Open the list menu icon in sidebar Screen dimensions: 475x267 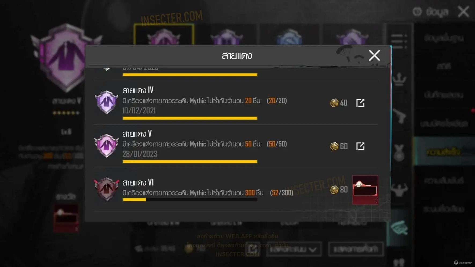point(399,41)
